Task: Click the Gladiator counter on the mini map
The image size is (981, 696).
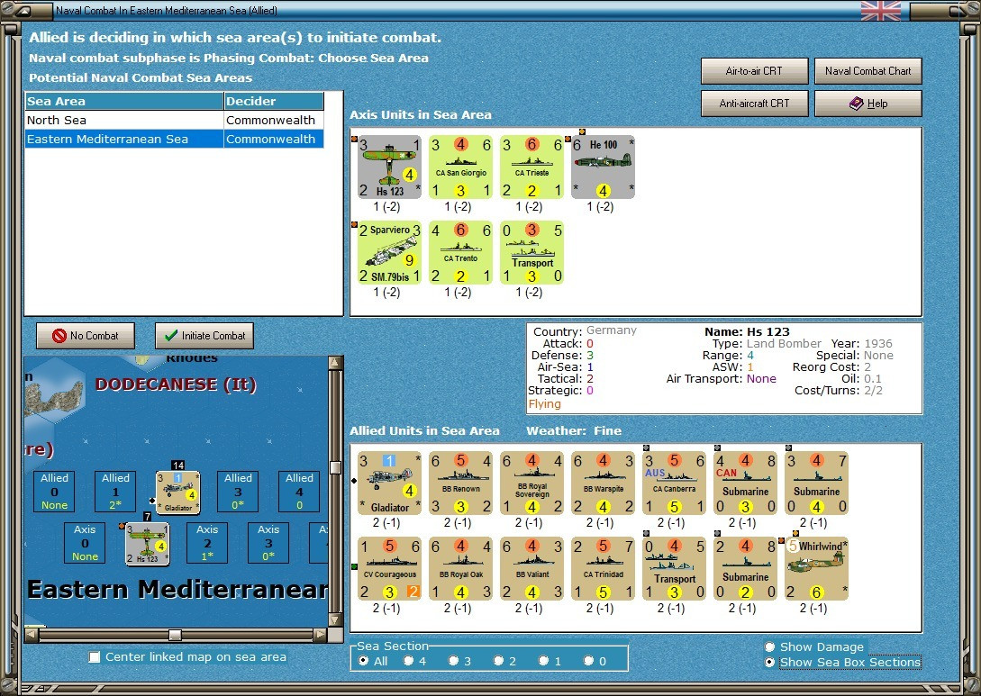Action: 177,493
